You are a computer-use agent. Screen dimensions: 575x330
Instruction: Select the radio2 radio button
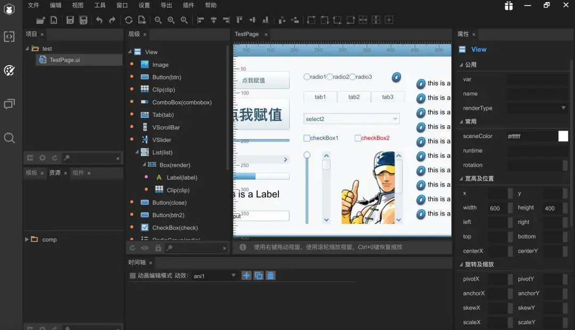click(x=330, y=77)
